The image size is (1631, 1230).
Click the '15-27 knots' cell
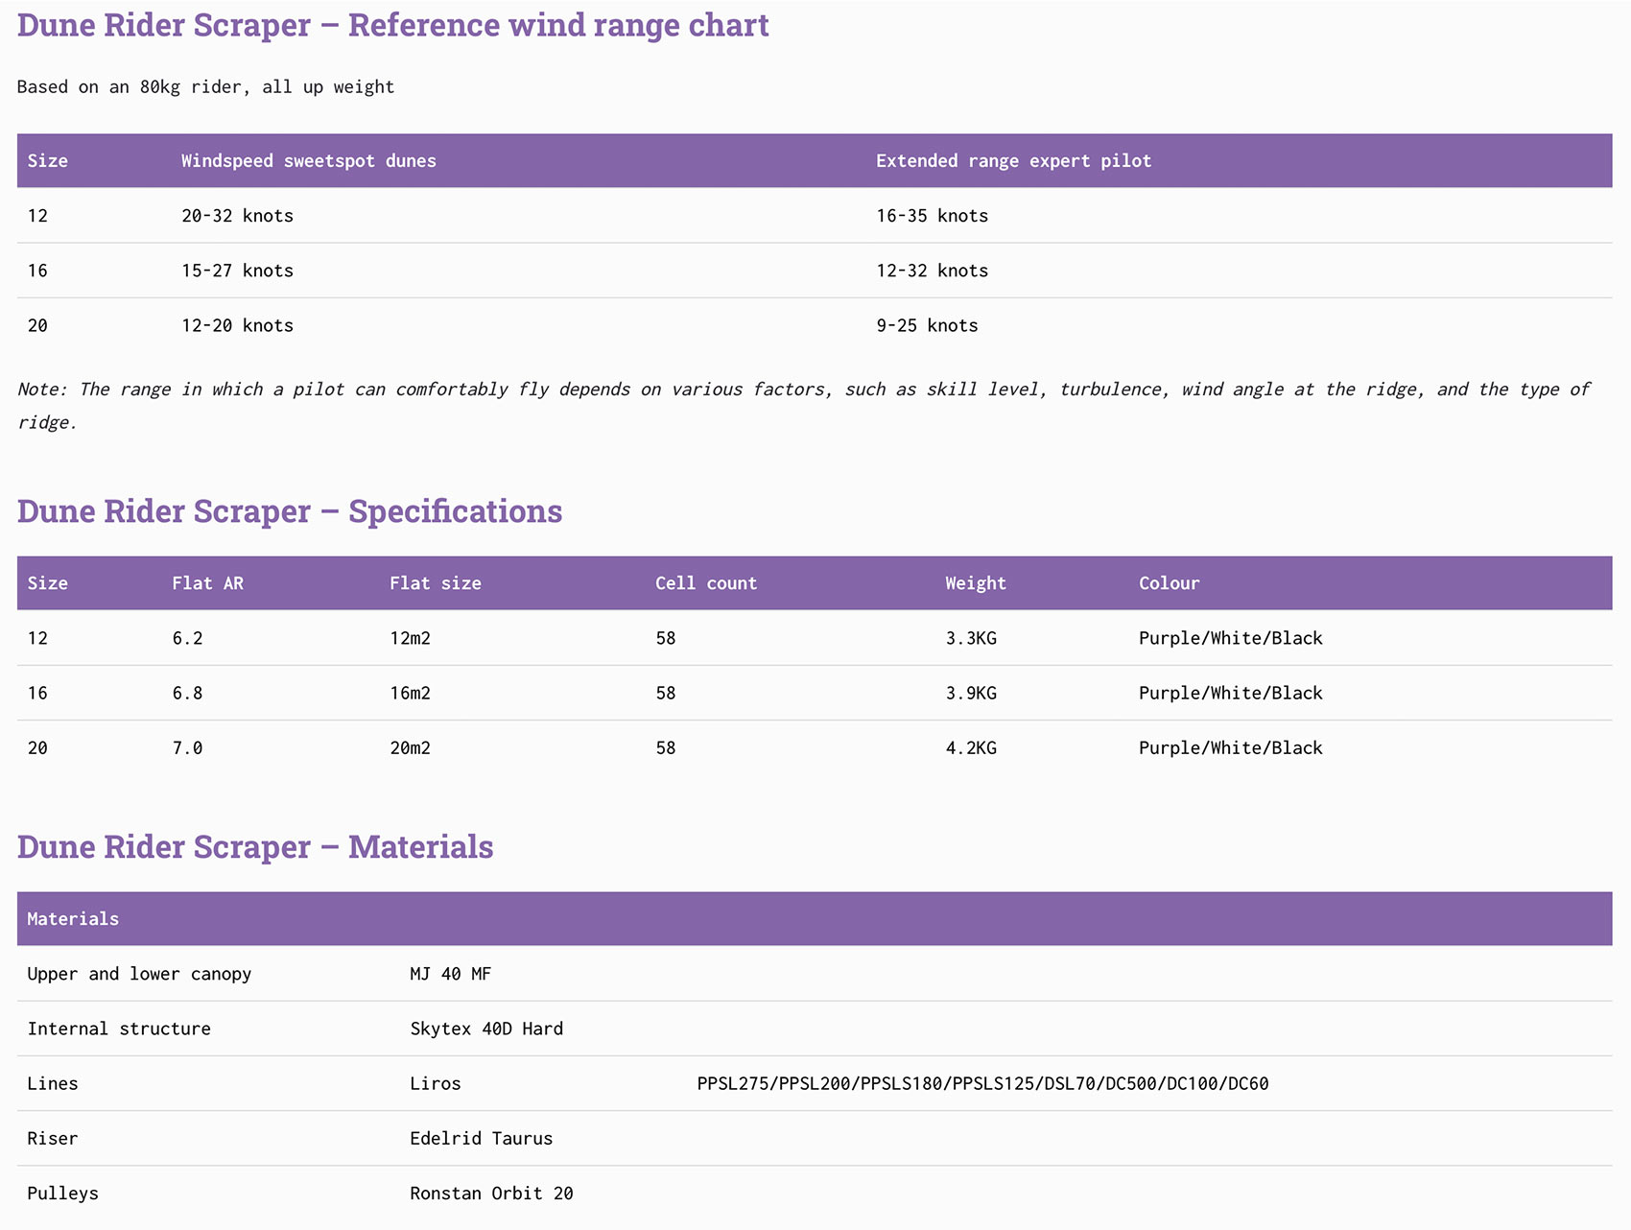click(x=237, y=271)
